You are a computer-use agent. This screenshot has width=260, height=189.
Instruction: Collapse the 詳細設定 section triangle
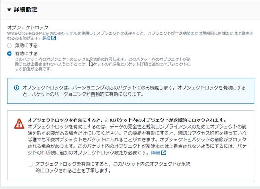9,10
